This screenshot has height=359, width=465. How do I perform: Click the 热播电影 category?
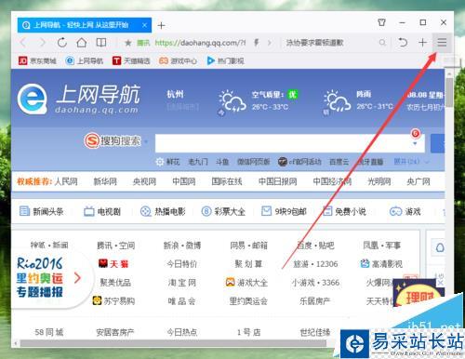[x=163, y=211]
